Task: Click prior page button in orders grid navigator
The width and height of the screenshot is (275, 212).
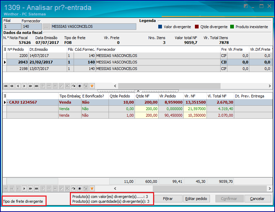Action: tap(12, 86)
